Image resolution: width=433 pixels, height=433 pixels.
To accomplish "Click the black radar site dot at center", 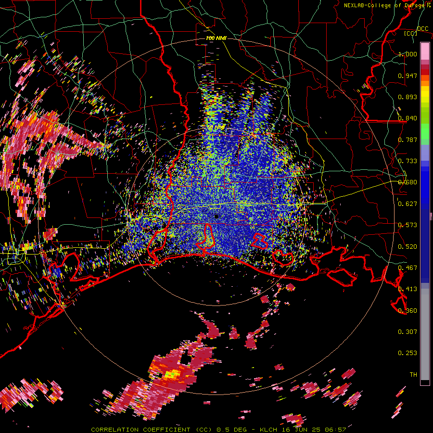I will (x=216, y=216).
